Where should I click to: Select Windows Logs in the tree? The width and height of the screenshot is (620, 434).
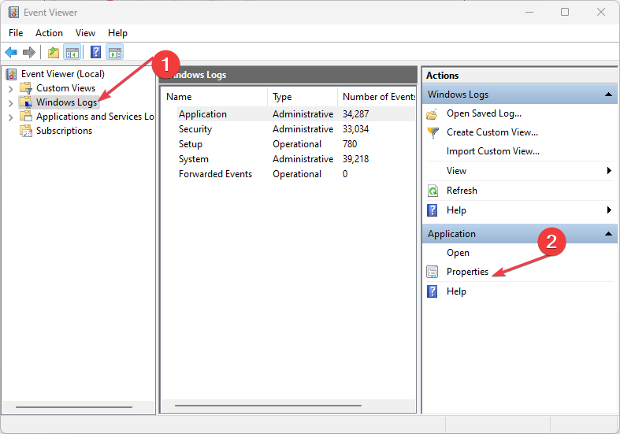pyautogui.click(x=66, y=102)
